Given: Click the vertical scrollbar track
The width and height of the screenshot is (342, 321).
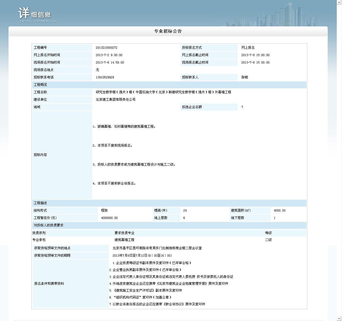Looking at the screenshot, I should click(339, 160).
